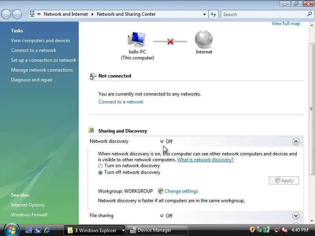This screenshot has width=315, height=236.
Task: Click the Apply button
Action: pyautogui.click(x=284, y=181)
